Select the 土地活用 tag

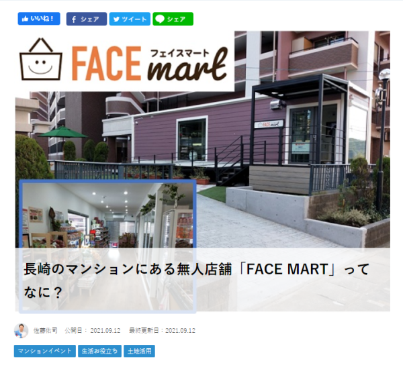tap(139, 351)
